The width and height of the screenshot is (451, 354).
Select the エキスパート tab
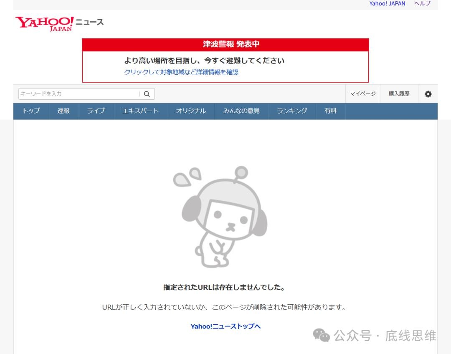(x=140, y=111)
